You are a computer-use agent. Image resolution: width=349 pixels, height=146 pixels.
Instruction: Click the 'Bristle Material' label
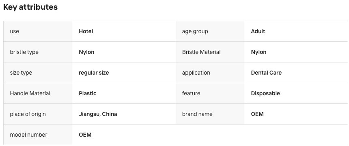(201, 52)
